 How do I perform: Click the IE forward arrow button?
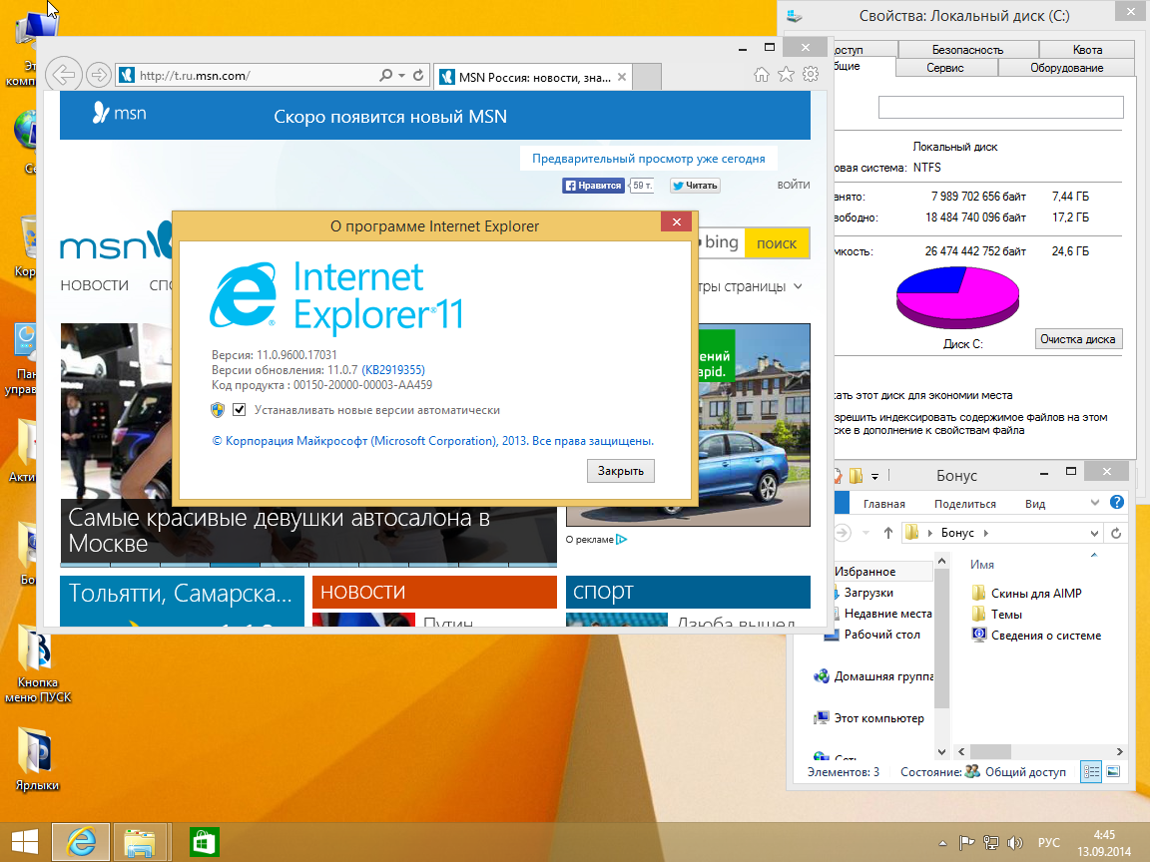click(98, 75)
